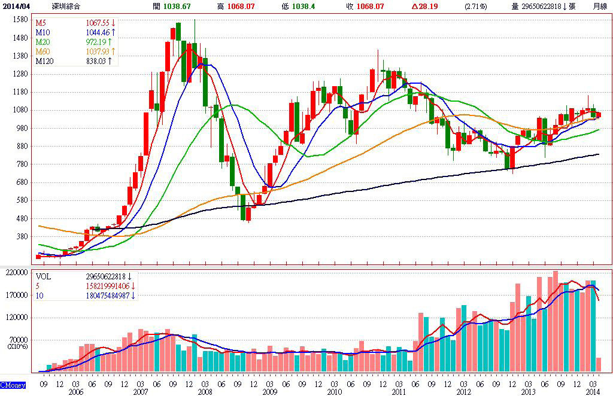613x396 pixels.
Task: Click the 1380 price axis label
Action: (x=20, y=56)
